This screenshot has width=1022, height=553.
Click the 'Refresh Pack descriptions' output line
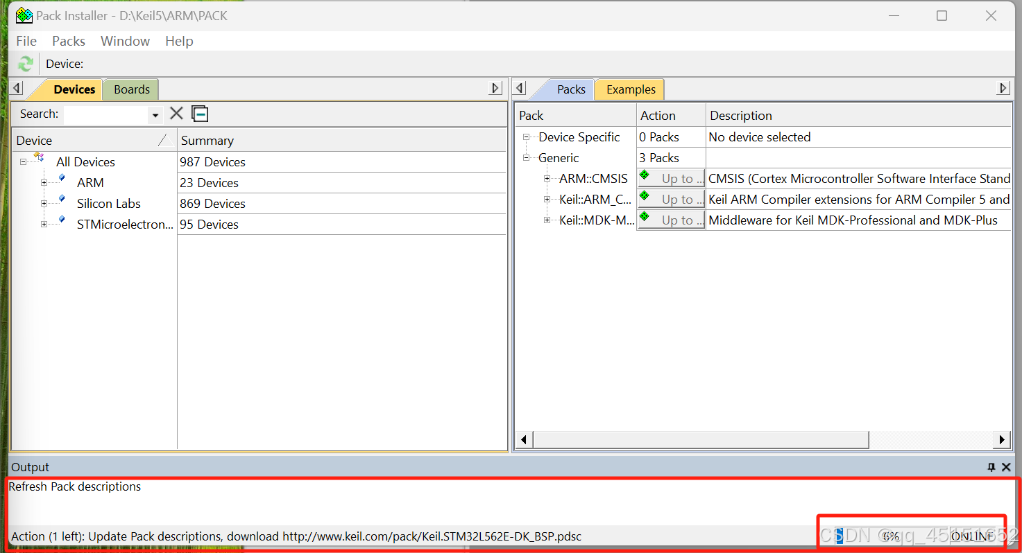tap(75, 486)
